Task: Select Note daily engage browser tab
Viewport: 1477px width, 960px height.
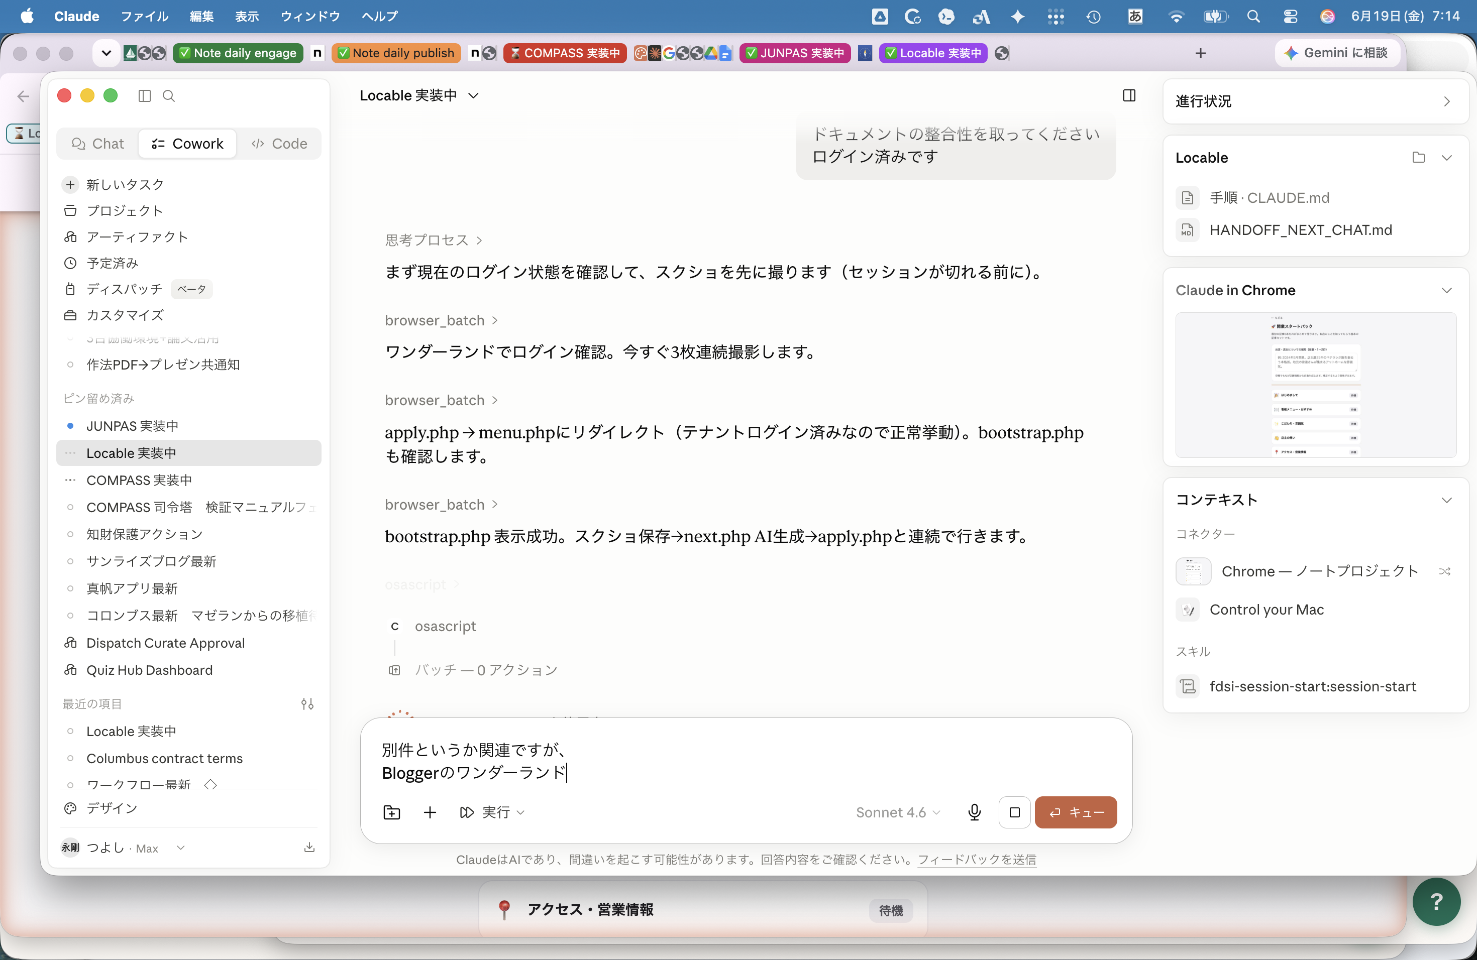Action: [x=238, y=53]
